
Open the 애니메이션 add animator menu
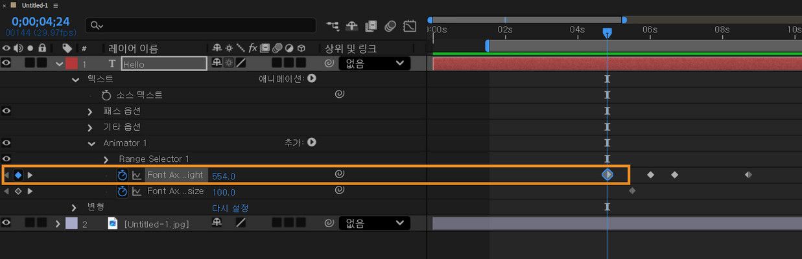point(312,78)
